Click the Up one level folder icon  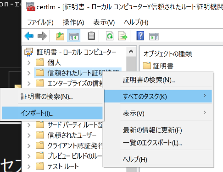point(60,36)
